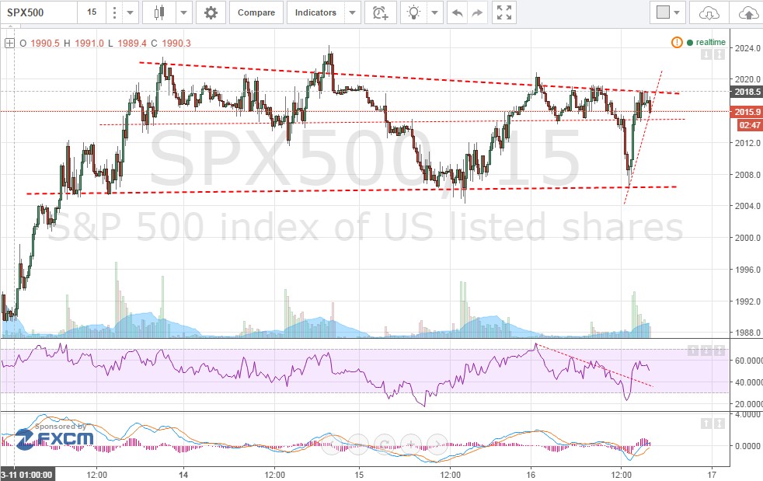Click the 02:47 countdown timer label
The height and width of the screenshot is (481, 763).
point(749,125)
